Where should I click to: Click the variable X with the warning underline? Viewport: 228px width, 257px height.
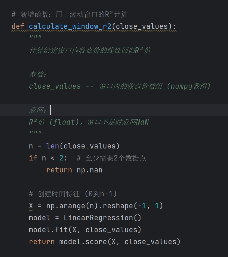click(x=31, y=206)
